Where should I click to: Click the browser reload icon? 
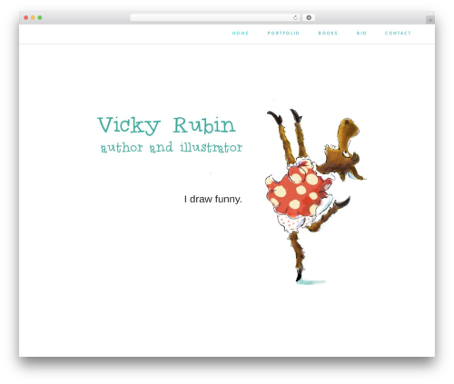(x=295, y=18)
